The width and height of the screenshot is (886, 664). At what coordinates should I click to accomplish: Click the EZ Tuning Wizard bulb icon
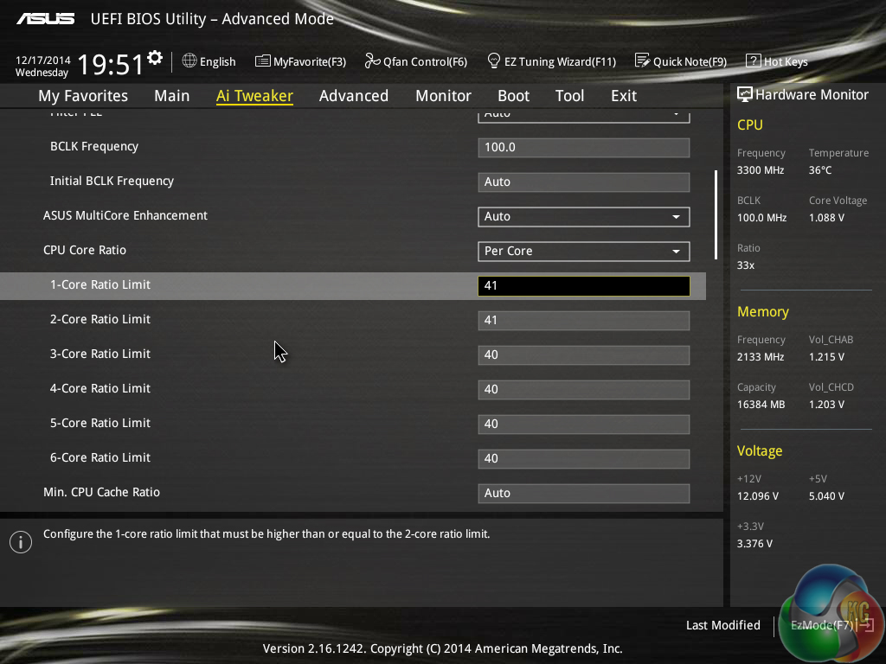point(494,61)
